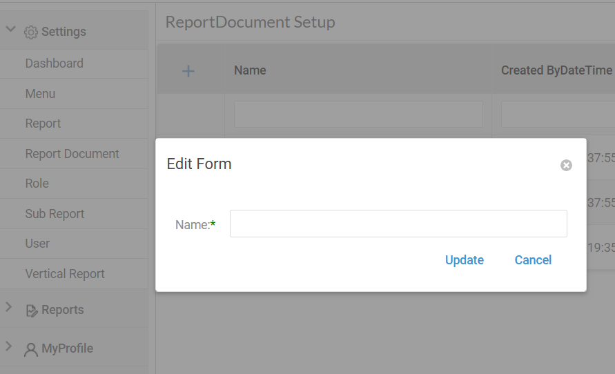Click the Name input field in Edit Form

tap(398, 224)
